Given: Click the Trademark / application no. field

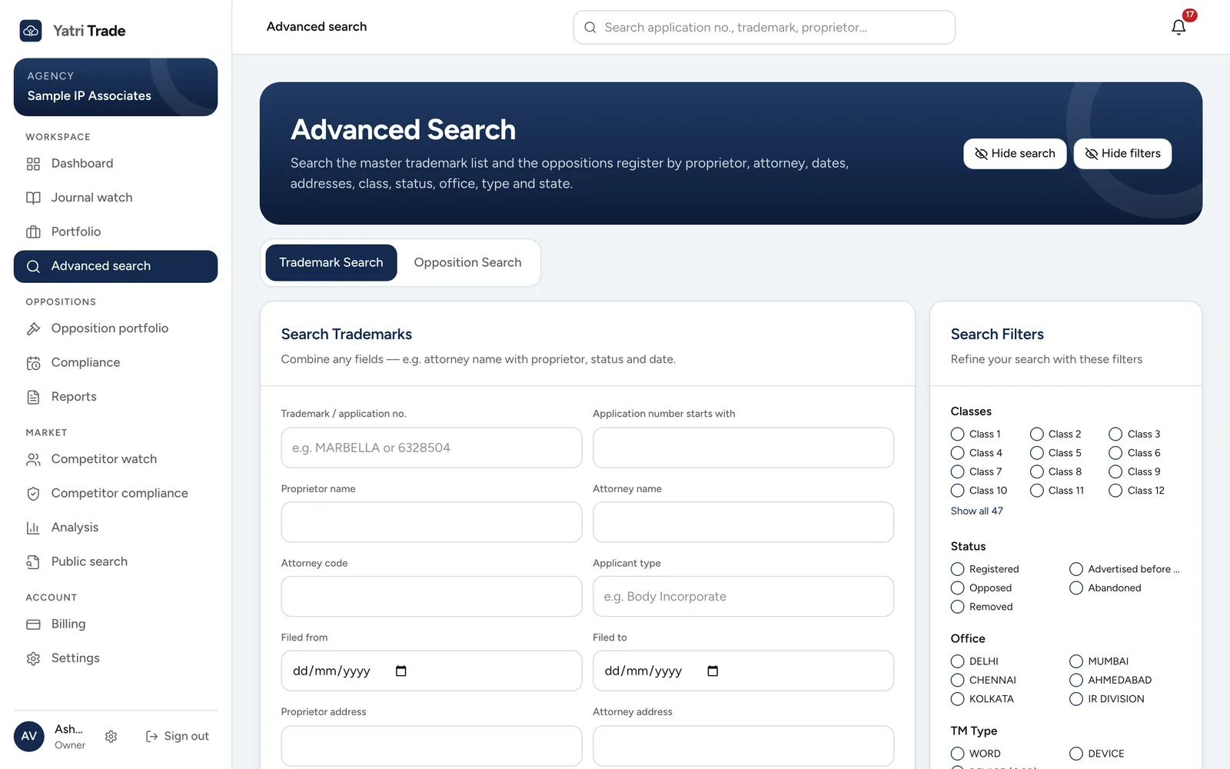Looking at the screenshot, I should point(431,448).
